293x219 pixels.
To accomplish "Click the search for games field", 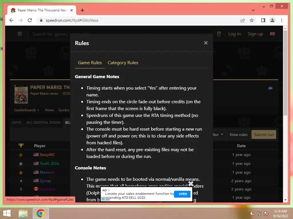I will (120, 34).
